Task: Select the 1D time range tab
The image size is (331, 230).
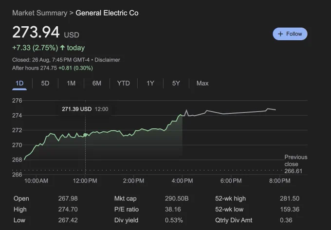Action: [x=19, y=83]
